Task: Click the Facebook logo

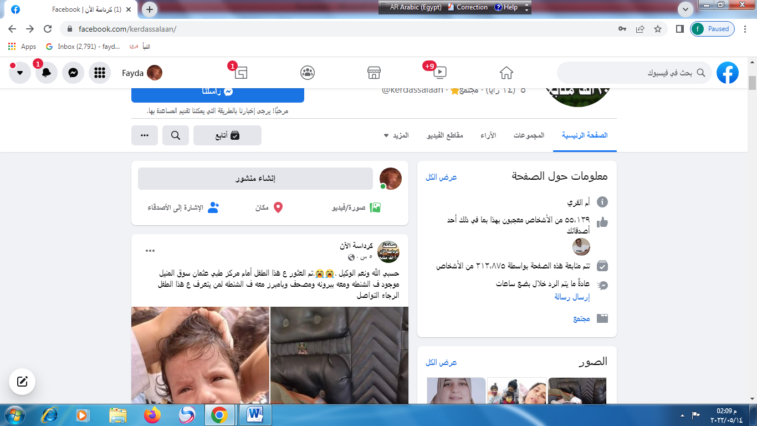Action: coord(728,73)
